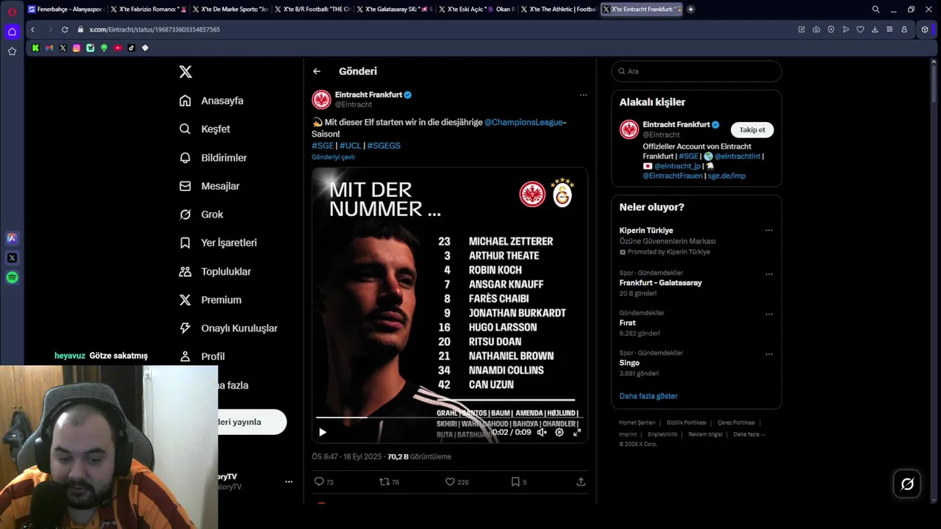
Task: Click the browser address bar URL
Action: click(x=154, y=29)
